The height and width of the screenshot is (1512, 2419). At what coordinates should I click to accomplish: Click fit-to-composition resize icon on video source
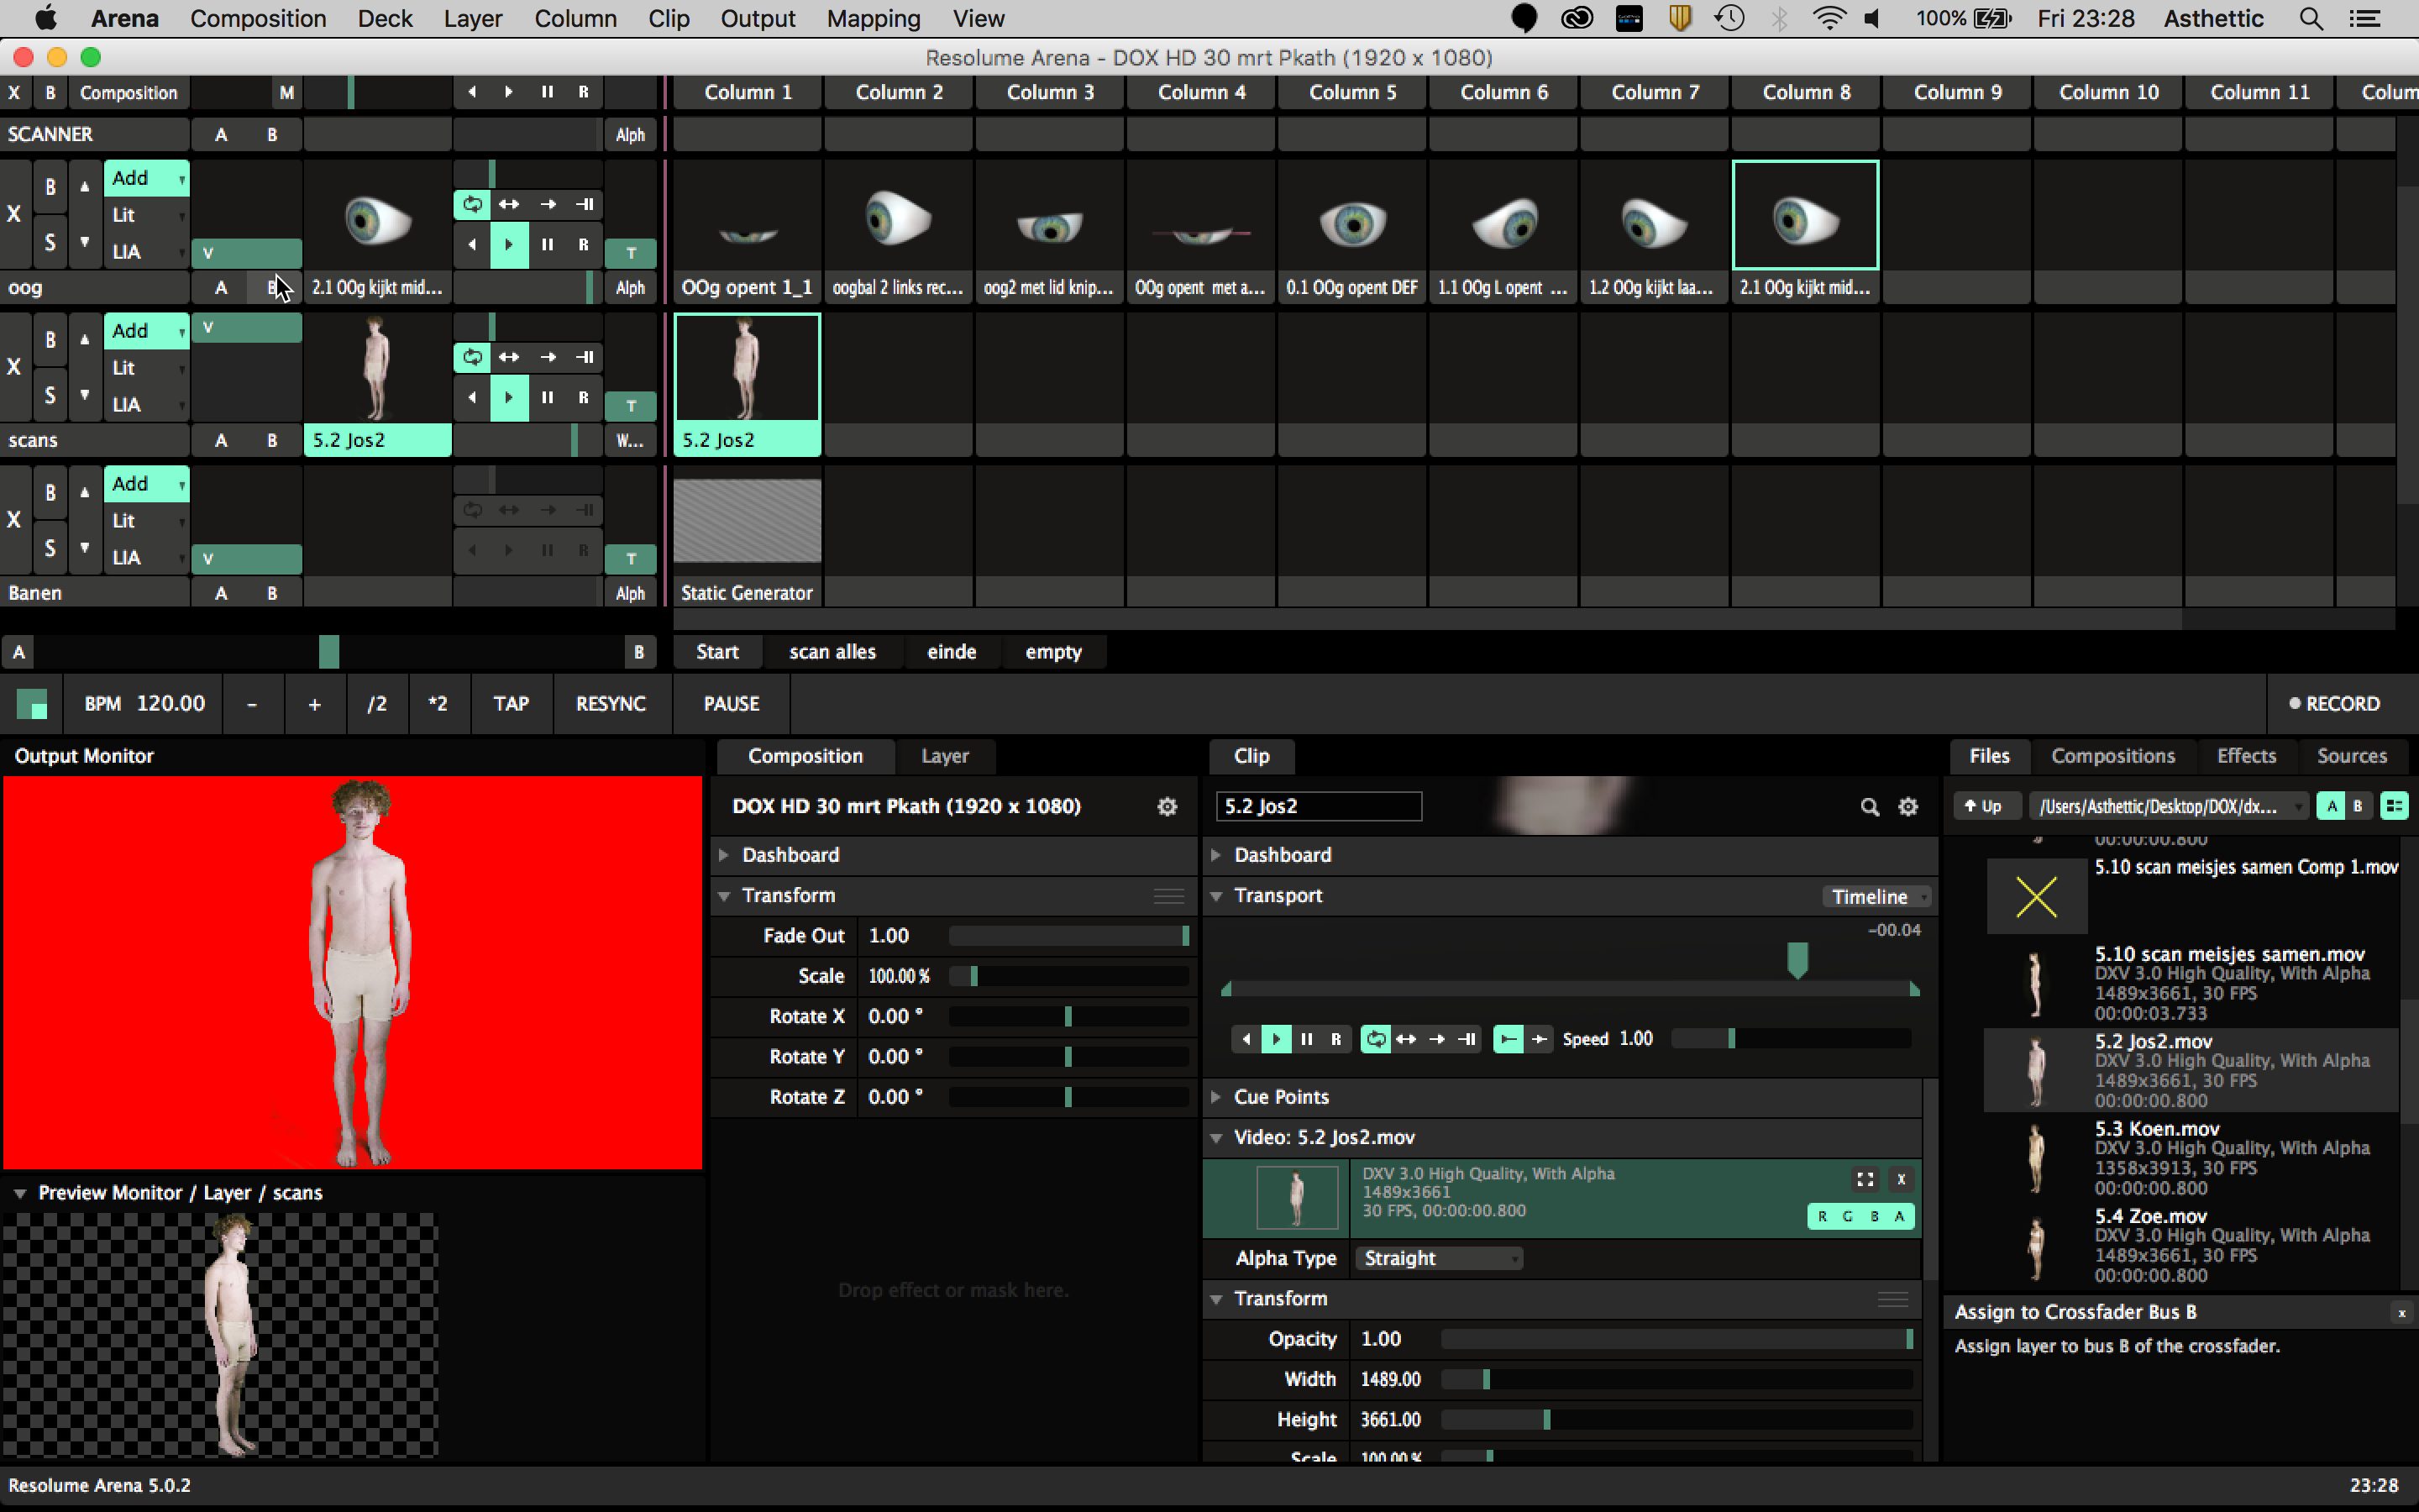[x=1865, y=1179]
